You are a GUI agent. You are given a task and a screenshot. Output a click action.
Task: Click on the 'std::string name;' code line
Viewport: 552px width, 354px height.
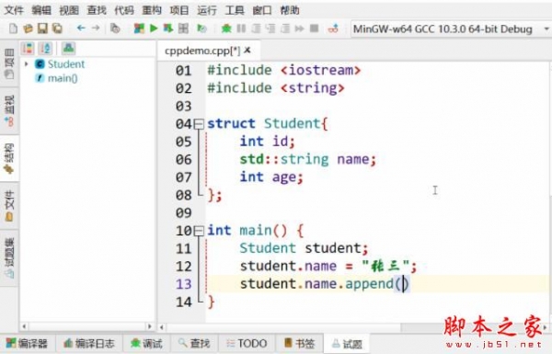click(307, 159)
